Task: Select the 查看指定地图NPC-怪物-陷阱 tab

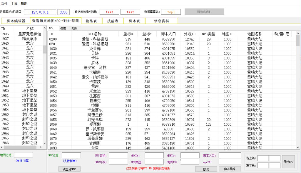Action: pyautogui.click(x=56, y=21)
